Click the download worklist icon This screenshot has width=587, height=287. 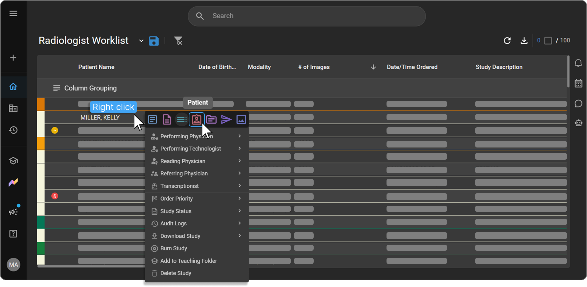pyautogui.click(x=524, y=40)
